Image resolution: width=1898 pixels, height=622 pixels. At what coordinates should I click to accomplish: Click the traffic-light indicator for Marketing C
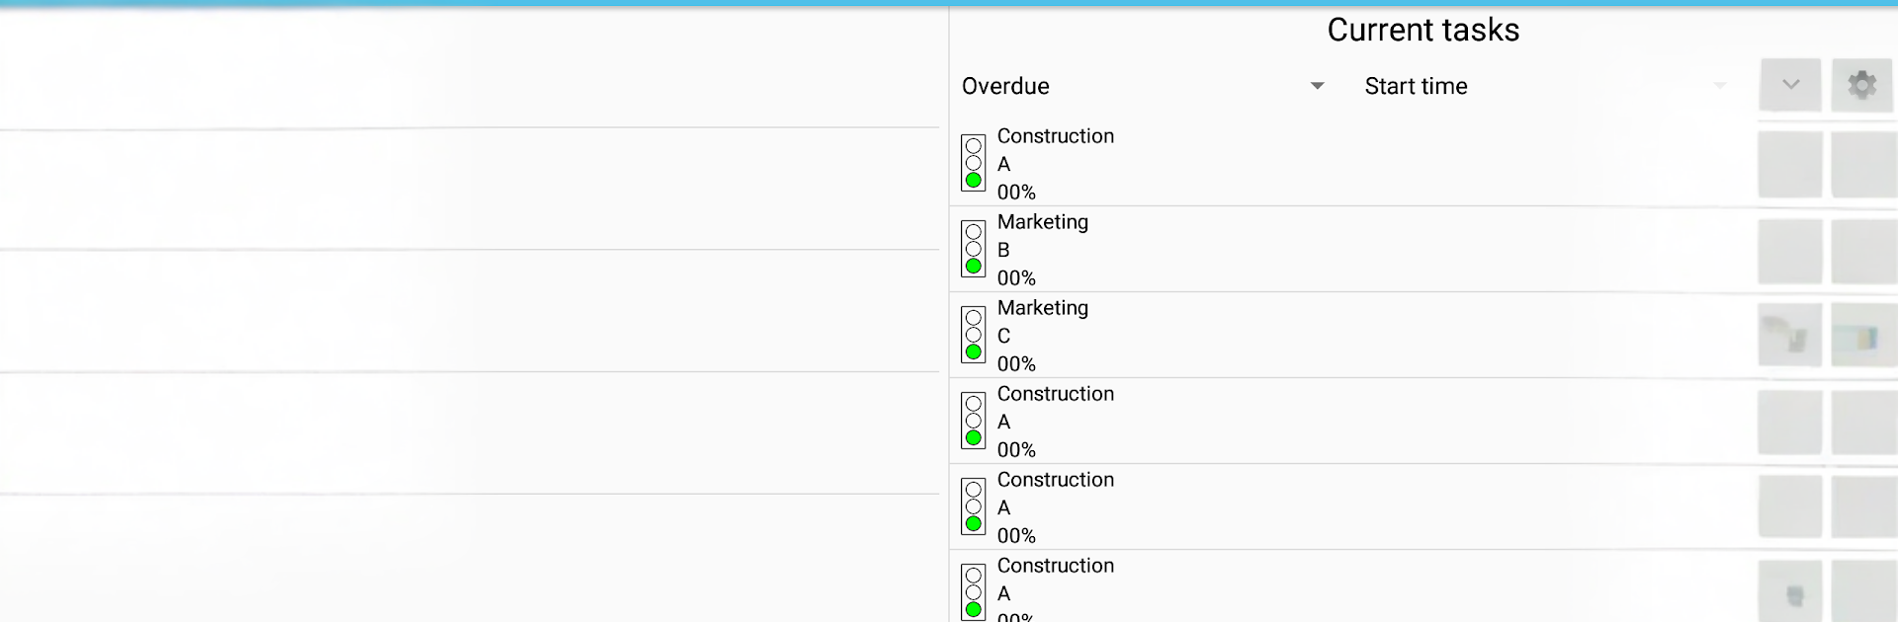[973, 334]
